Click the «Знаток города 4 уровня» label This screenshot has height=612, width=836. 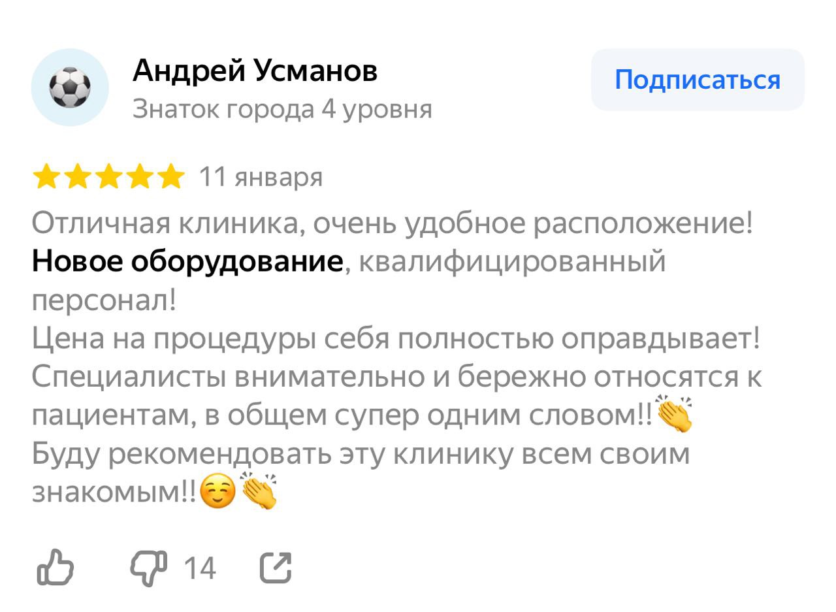[282, 110]
